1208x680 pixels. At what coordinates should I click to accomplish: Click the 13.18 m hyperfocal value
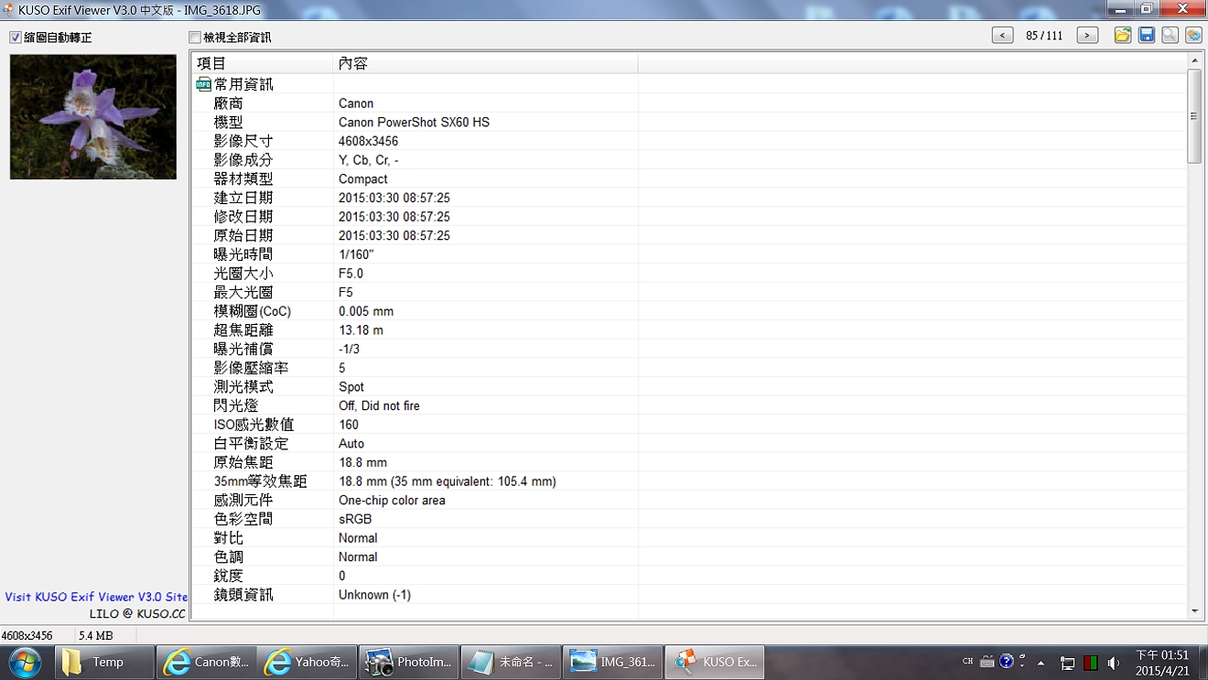tap(361, 330)
